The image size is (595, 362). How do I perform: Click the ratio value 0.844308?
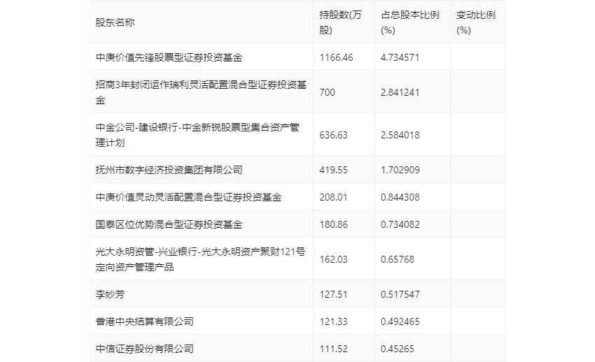pos(400,197)
